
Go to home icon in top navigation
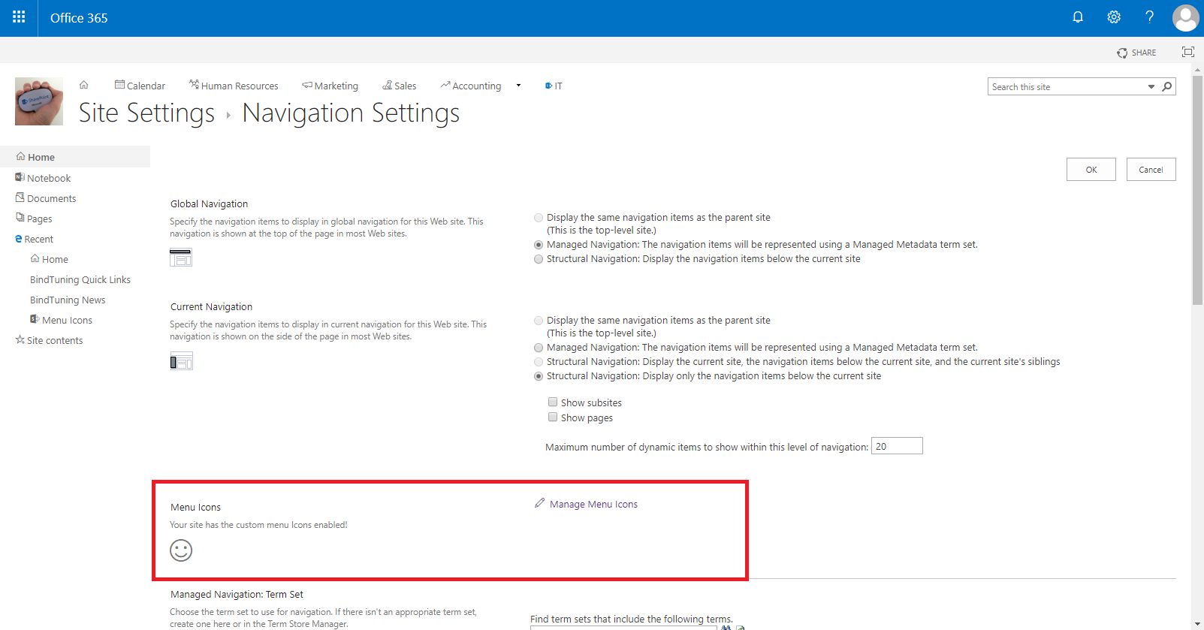pyautogui.click(x=84, y=85)
